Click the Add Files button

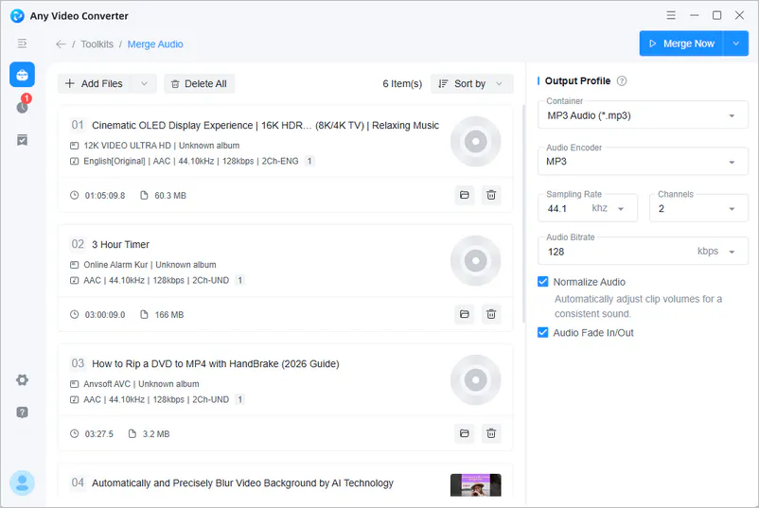coord(95,83)
